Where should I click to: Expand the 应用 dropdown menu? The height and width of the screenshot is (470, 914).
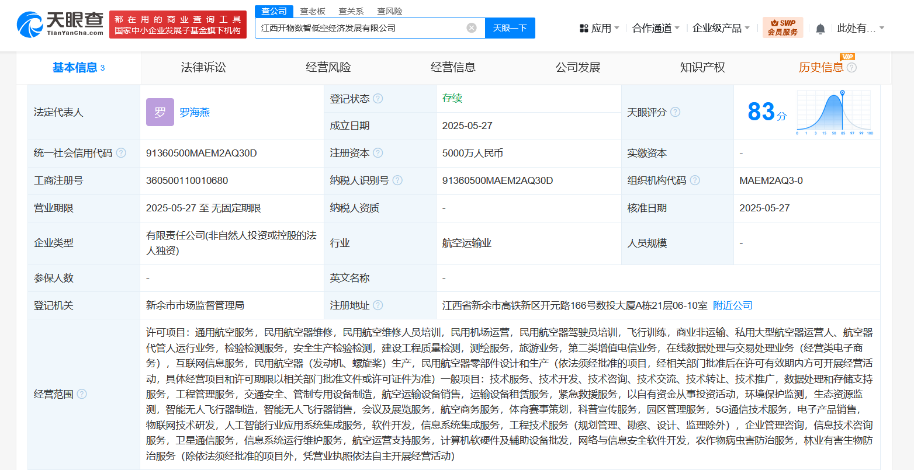click(600, 28)
